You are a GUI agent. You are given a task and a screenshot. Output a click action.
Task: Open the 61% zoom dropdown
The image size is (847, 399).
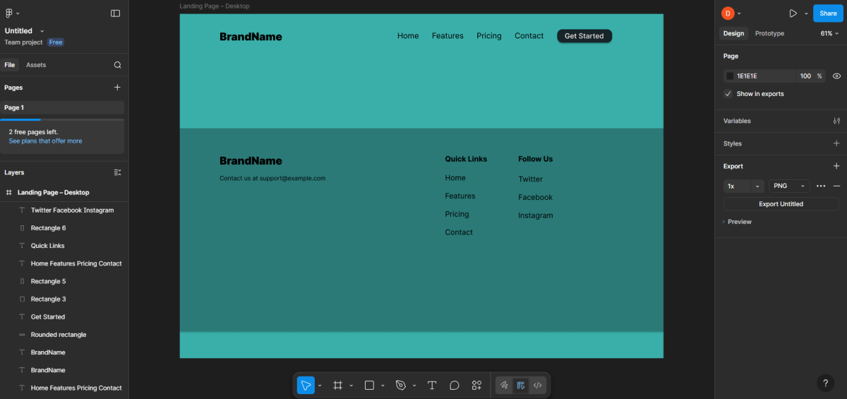click(x=829, y=33)
